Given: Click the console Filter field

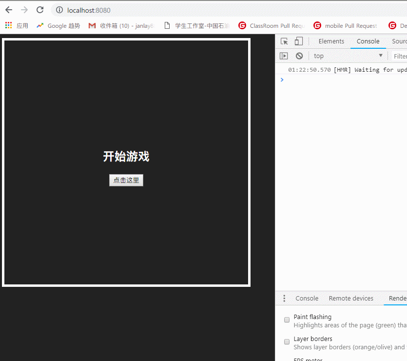Looking at the screenshot, I should [400, 56].
